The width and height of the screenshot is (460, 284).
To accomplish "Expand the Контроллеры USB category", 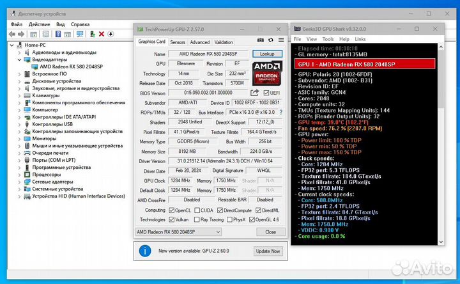I will (x=19, y=125).
